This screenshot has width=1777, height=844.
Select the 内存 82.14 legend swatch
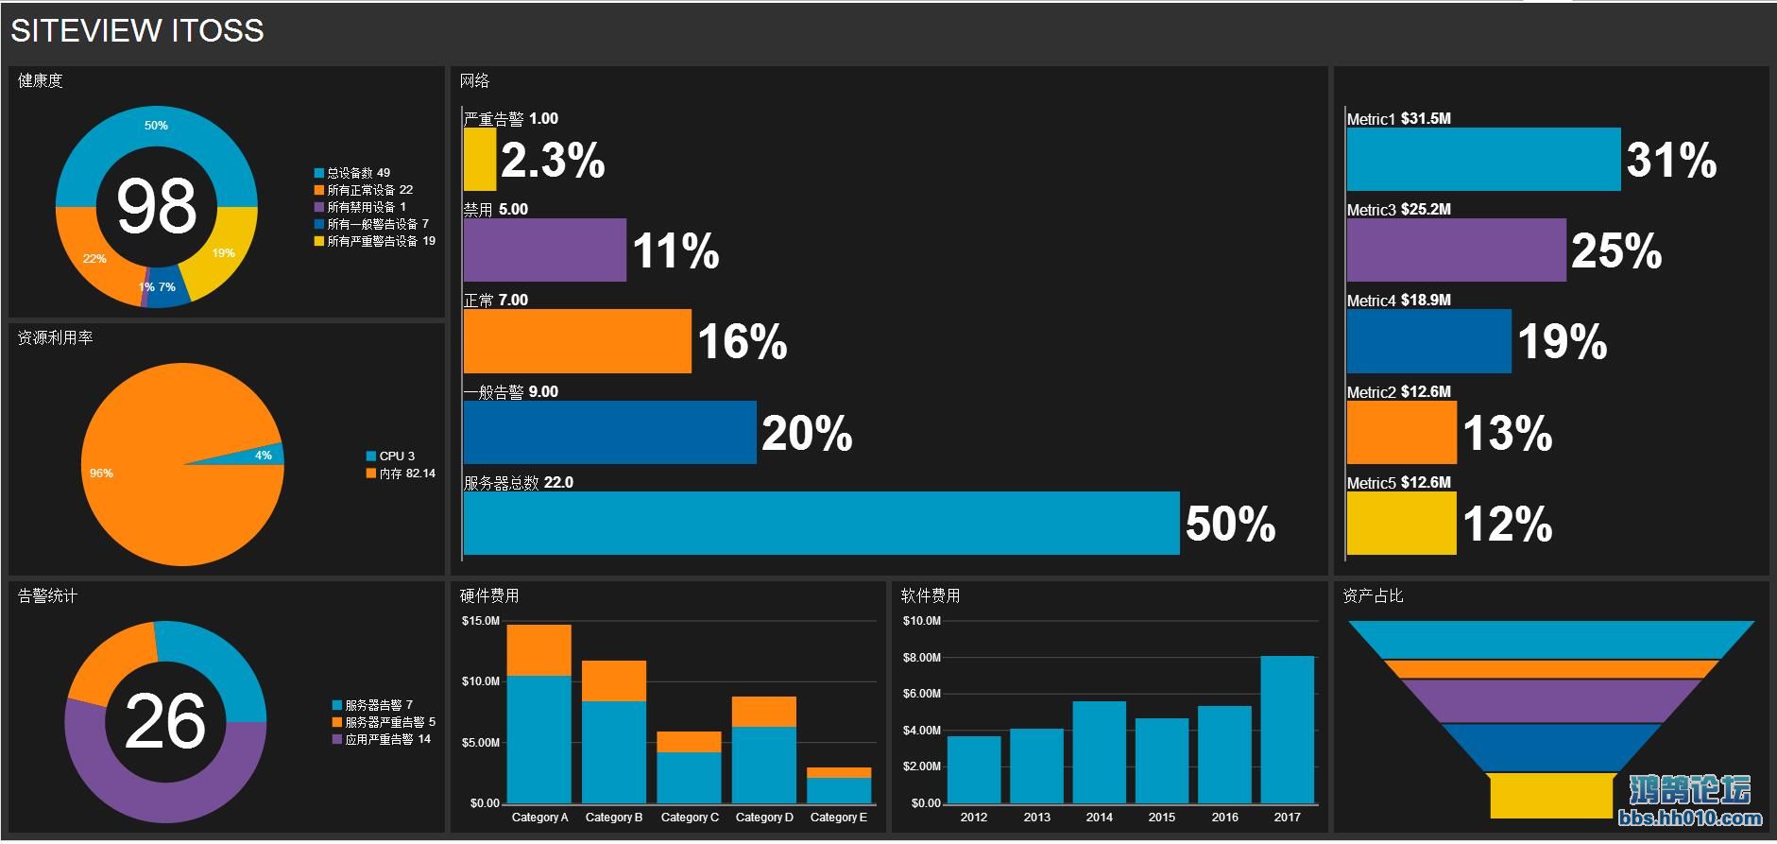tap(371, 473)
